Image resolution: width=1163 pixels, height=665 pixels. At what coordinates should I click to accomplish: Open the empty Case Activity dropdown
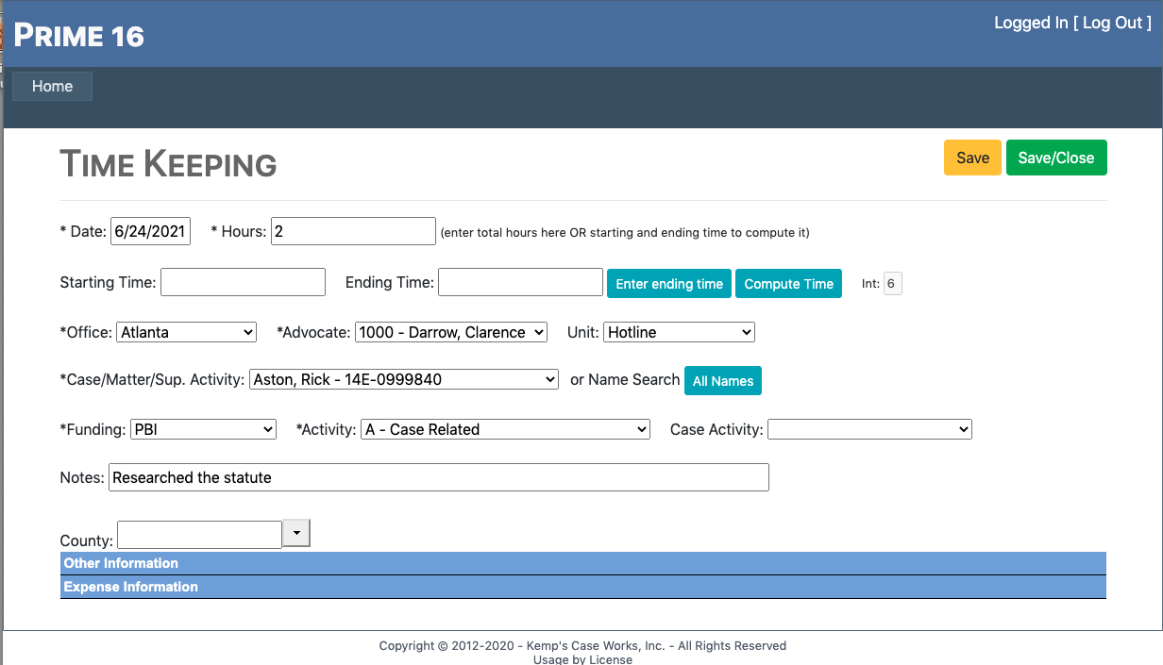click(x=868, y=429)
